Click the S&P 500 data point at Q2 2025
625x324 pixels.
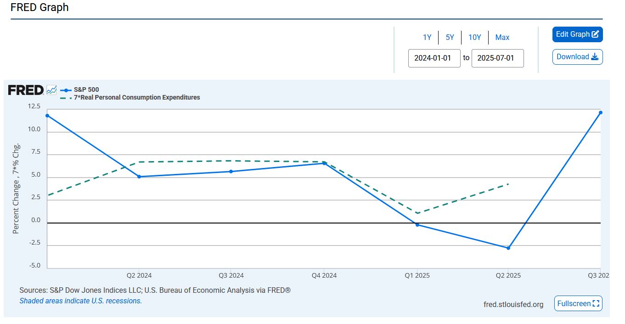point(508,248)
